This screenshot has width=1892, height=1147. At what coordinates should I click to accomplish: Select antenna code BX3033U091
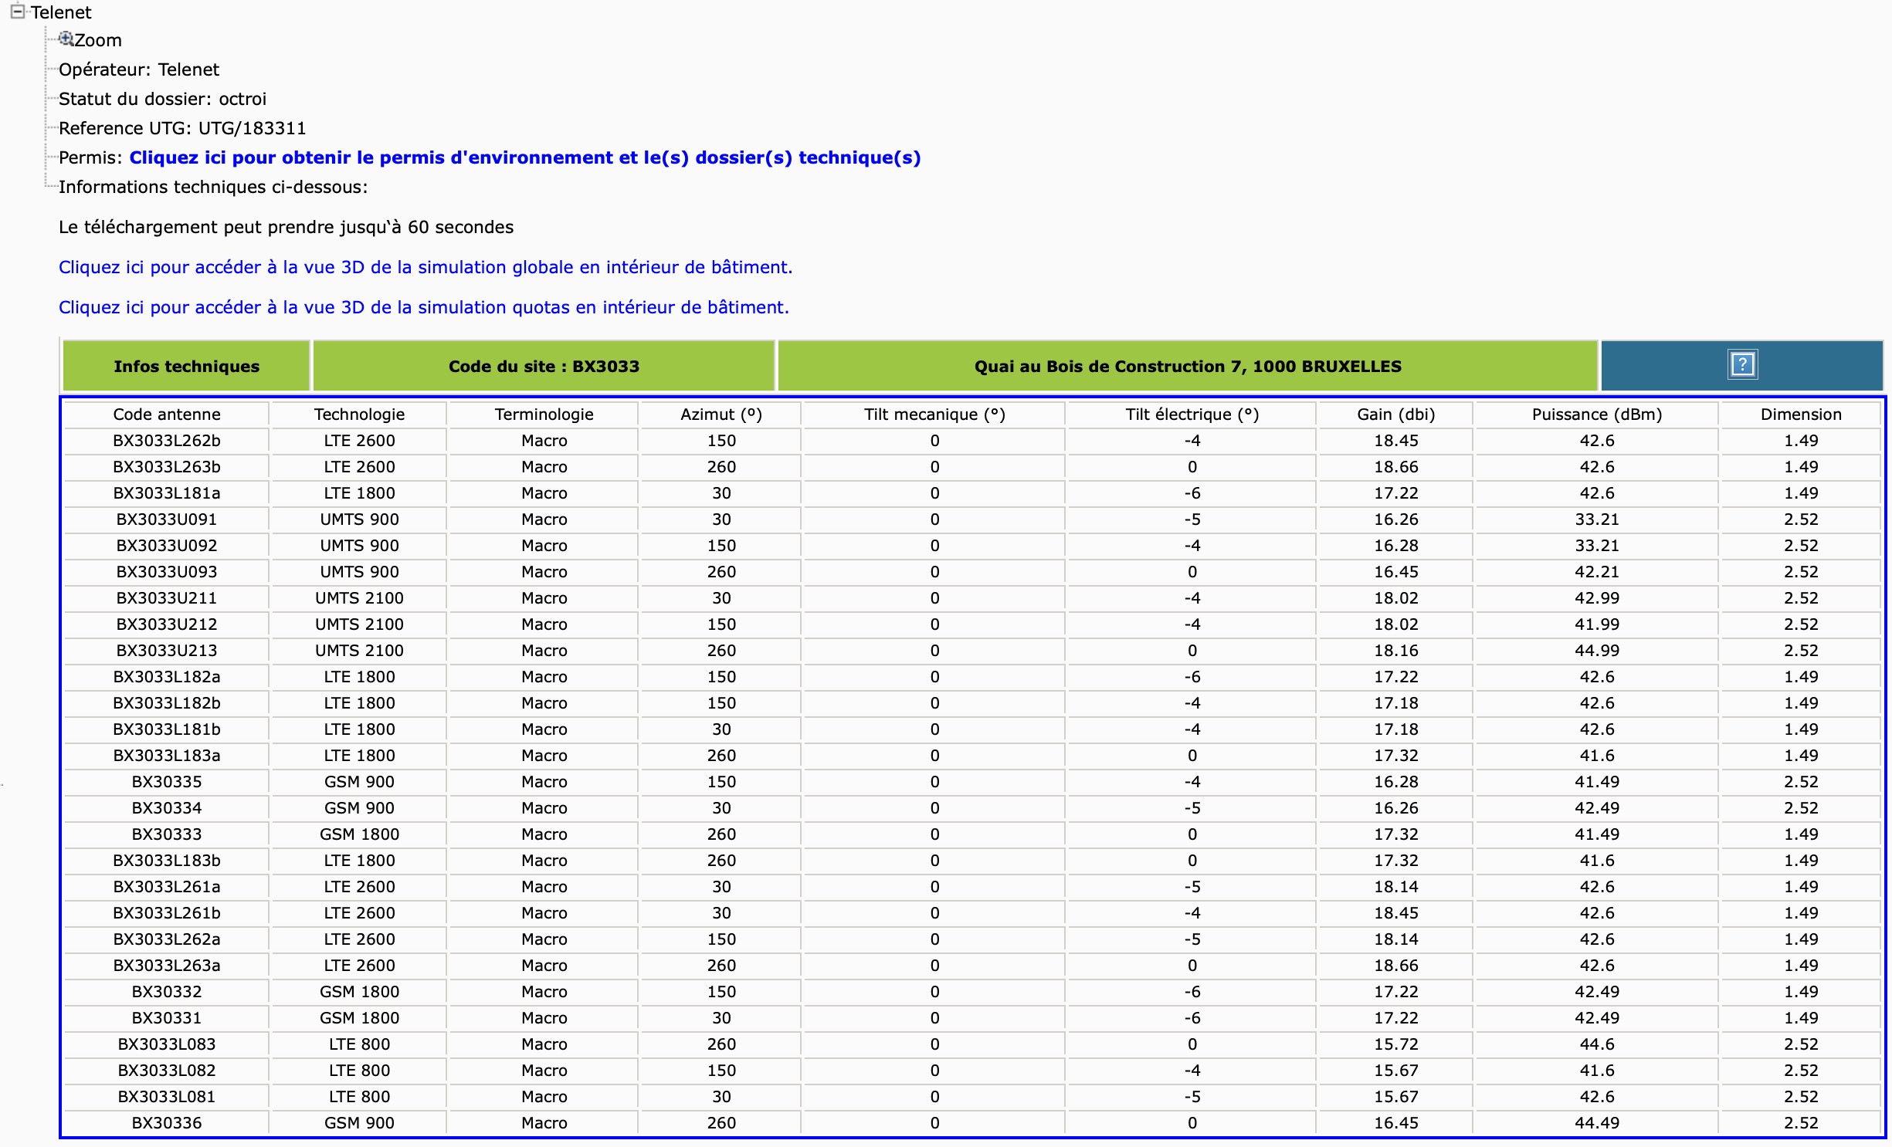tap(167, 519)
